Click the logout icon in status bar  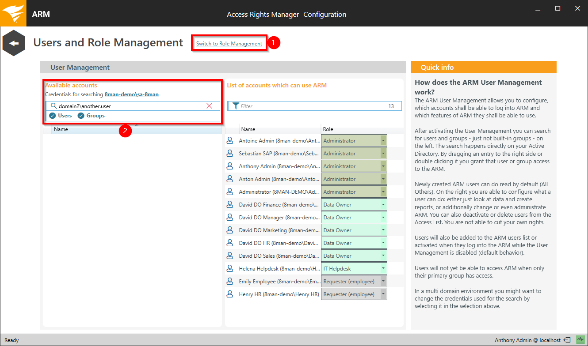[x=567, y=340]
